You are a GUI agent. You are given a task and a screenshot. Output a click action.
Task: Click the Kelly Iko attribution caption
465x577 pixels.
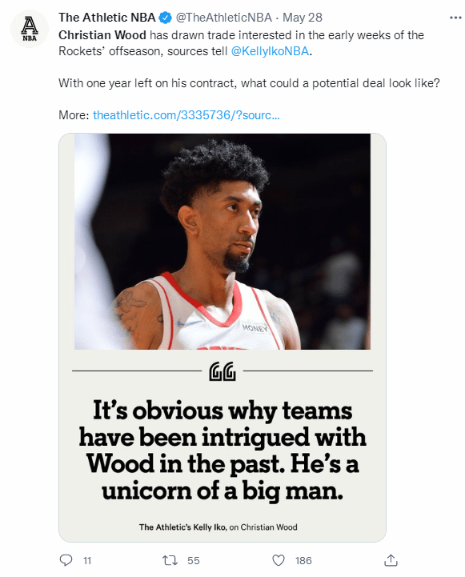[x=218, y=527]
